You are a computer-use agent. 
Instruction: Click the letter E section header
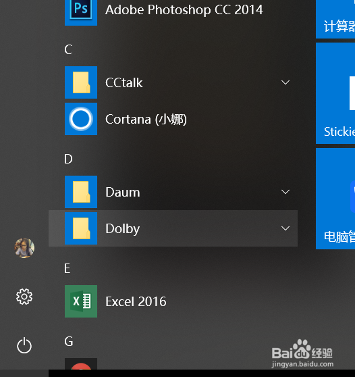coord(67,268)
